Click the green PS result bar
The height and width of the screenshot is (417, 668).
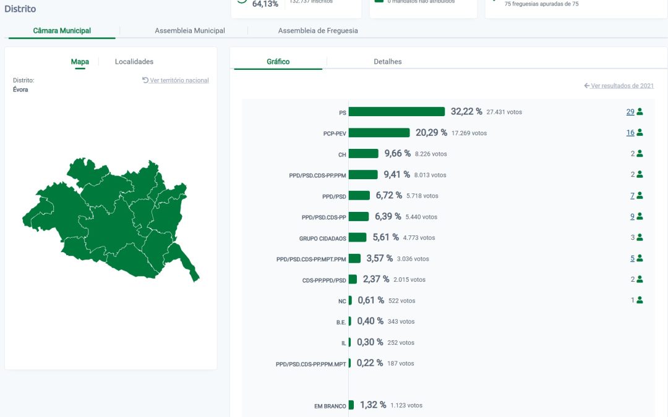click(396, 112)
